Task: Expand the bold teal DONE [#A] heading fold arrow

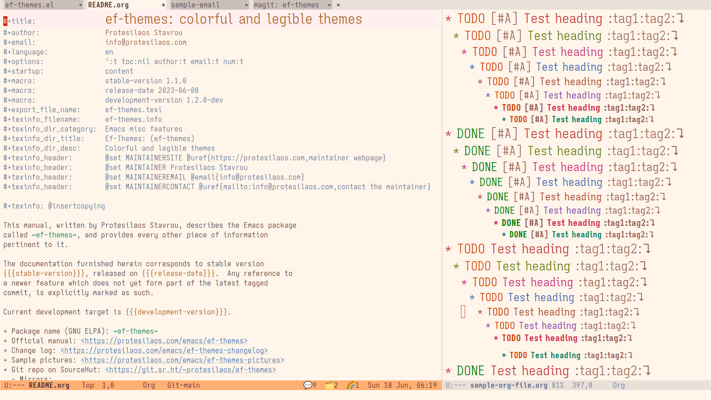Action: pyautogui.click(x=652, y=235)
